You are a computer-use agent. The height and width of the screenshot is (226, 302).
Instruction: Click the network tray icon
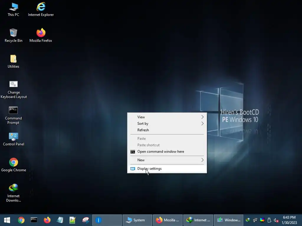point(255,220)
